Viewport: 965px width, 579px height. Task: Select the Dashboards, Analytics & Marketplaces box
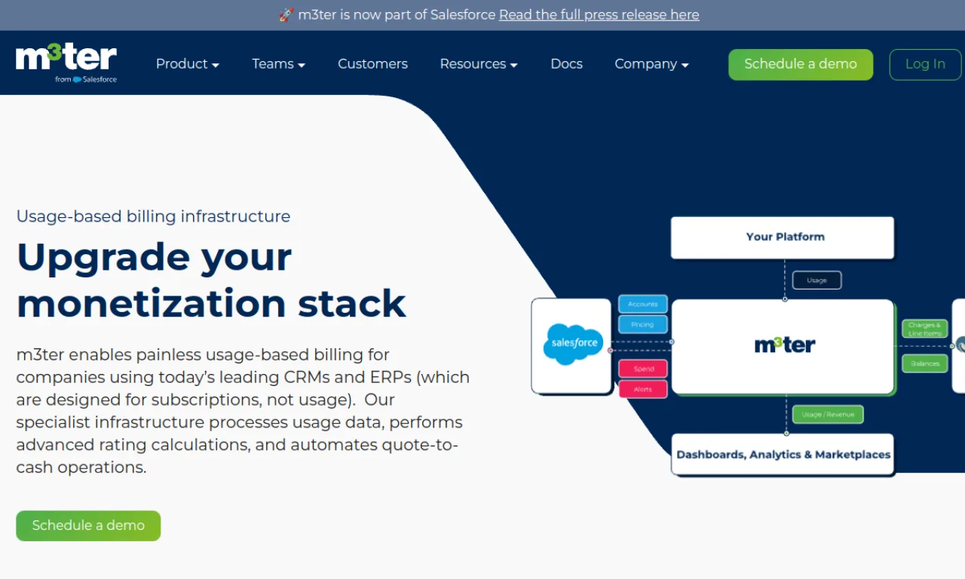783,454
